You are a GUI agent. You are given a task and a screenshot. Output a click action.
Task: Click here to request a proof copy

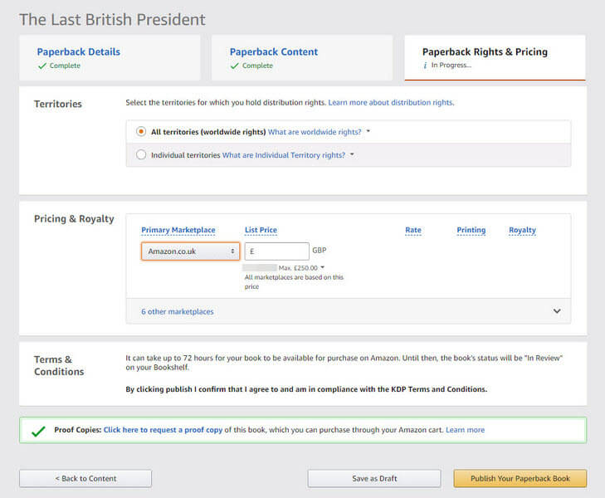pos(163,430)
